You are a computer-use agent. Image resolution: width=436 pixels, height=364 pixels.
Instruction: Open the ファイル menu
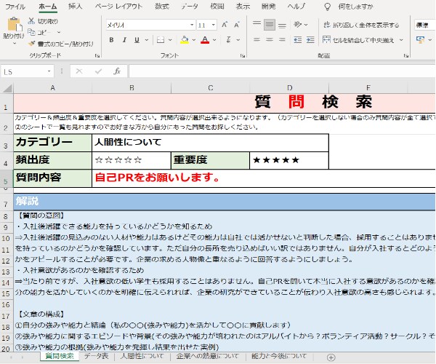click(15, 7)
